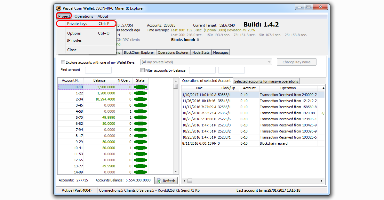Select the operation with Block/Op 32585/1
The image size is (384, 200).
[x=253, y=107]
